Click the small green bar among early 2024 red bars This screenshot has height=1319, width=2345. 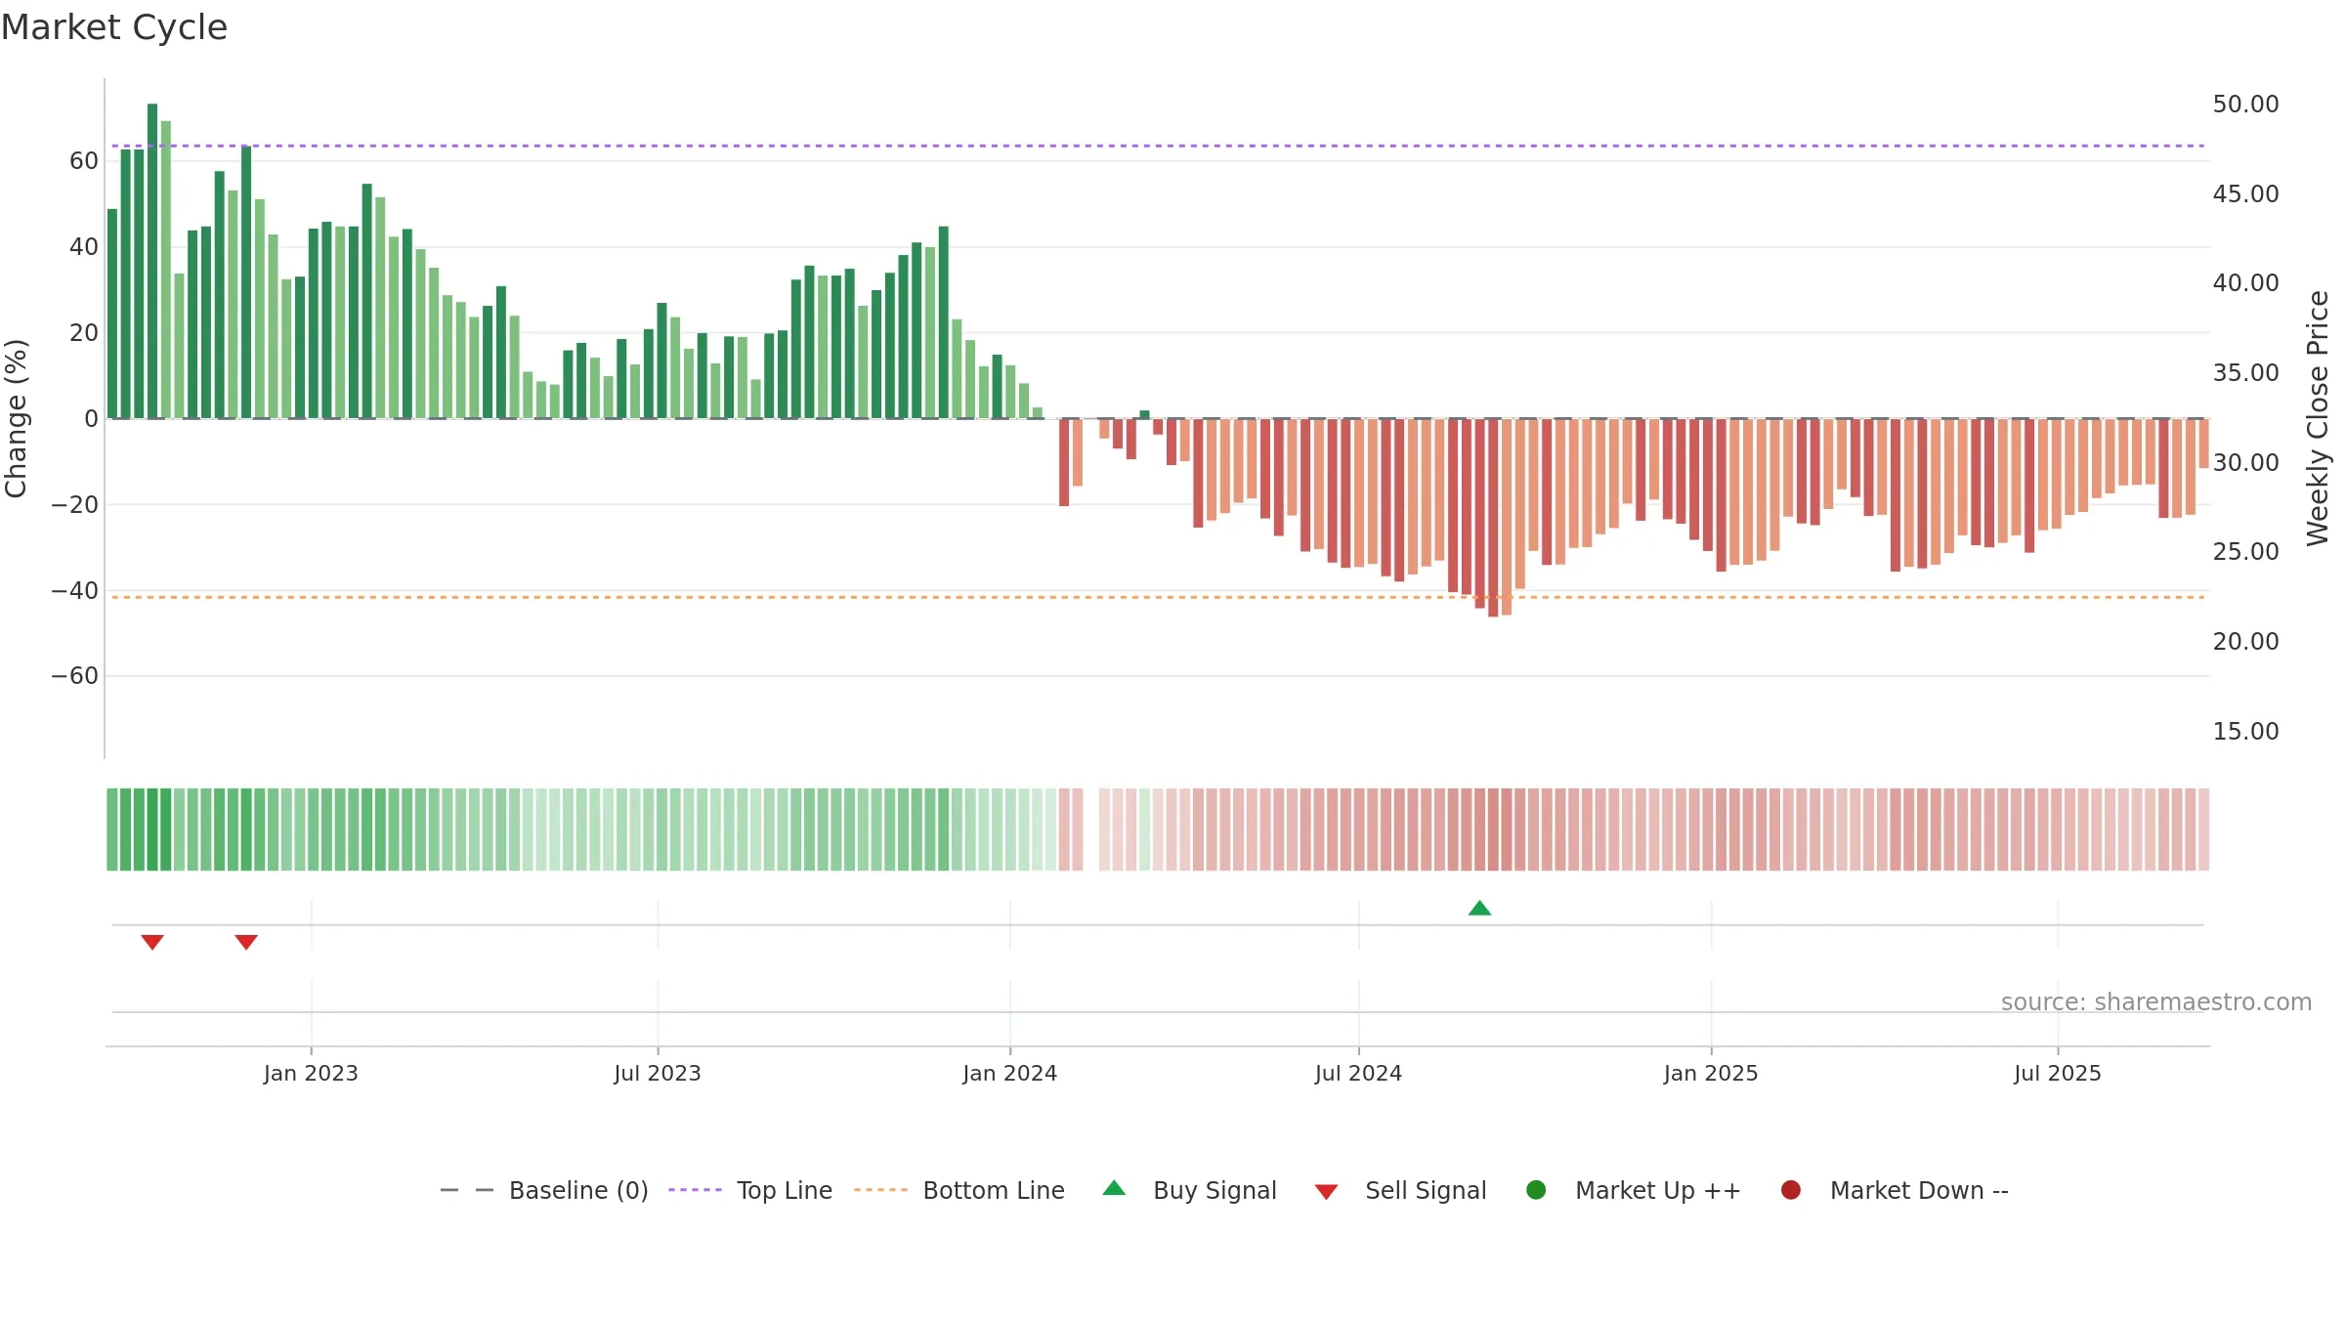pyautogui.click(x=1144, y=415)
